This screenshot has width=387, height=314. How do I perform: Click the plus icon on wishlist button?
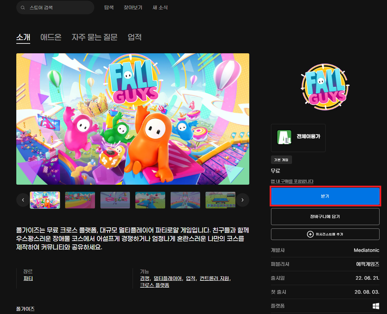pos(310,234)
